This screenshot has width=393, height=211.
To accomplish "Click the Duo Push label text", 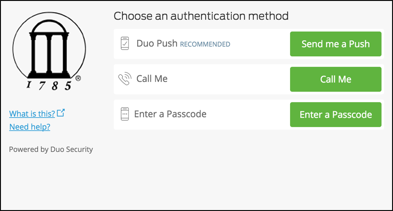I will click(x=157, y=44).
